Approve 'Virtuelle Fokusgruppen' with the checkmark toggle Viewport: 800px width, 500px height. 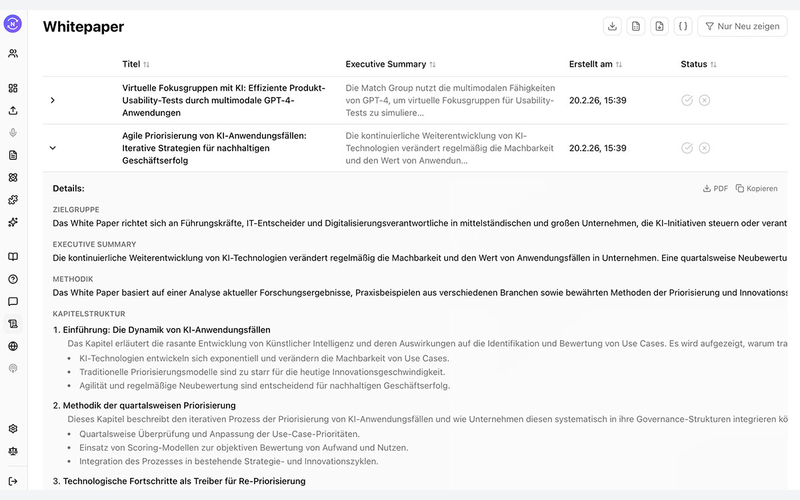pos(687,100)
